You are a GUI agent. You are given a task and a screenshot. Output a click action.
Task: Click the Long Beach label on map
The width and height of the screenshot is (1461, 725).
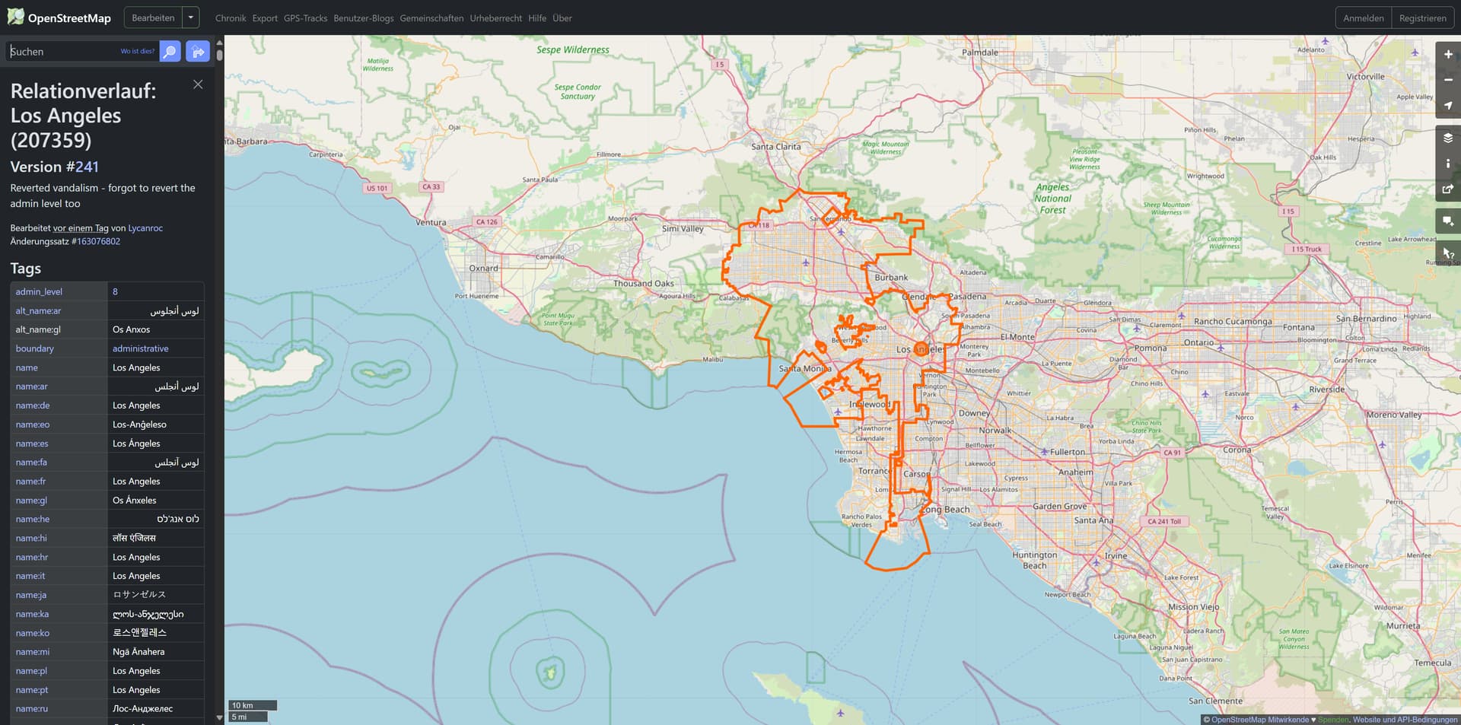tap(946, 510)
